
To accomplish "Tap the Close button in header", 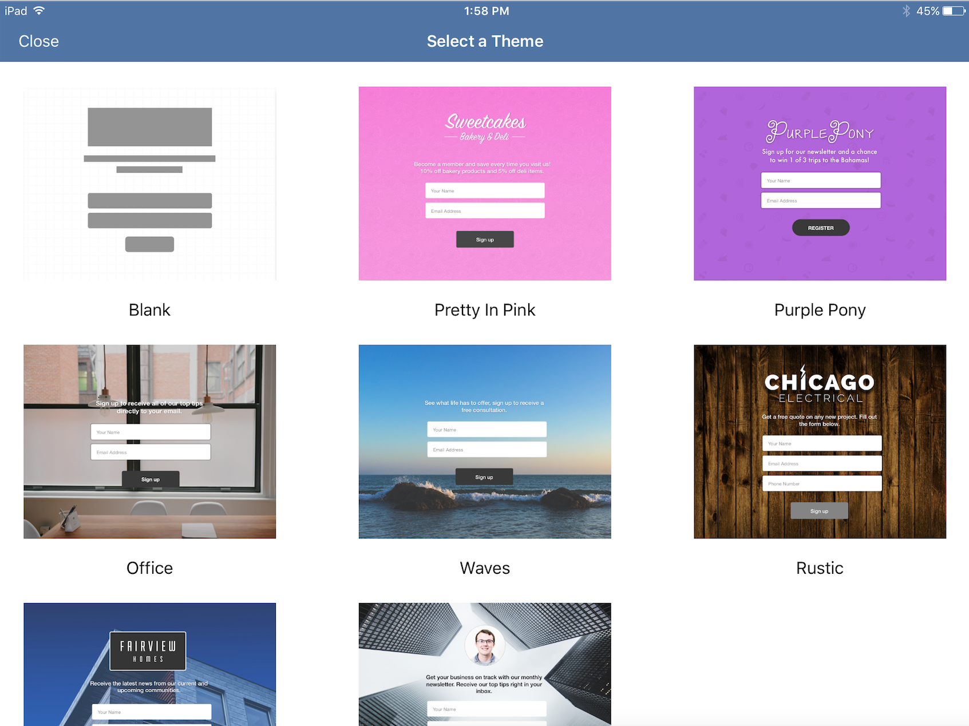I will pyautogui.click(x=38, y=41).
